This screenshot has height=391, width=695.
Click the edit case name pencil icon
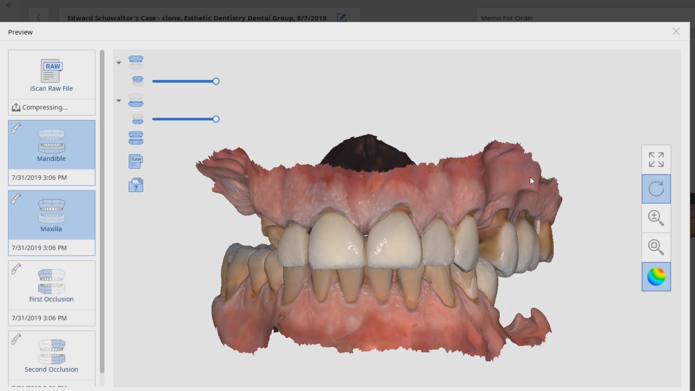coord(341,17)
